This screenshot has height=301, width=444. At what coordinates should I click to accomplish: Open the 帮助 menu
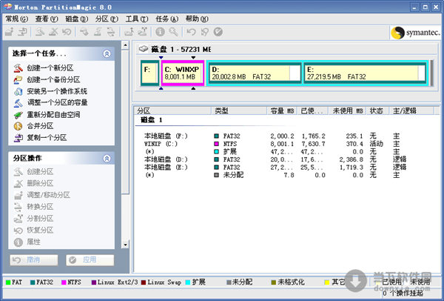[197, 19]
